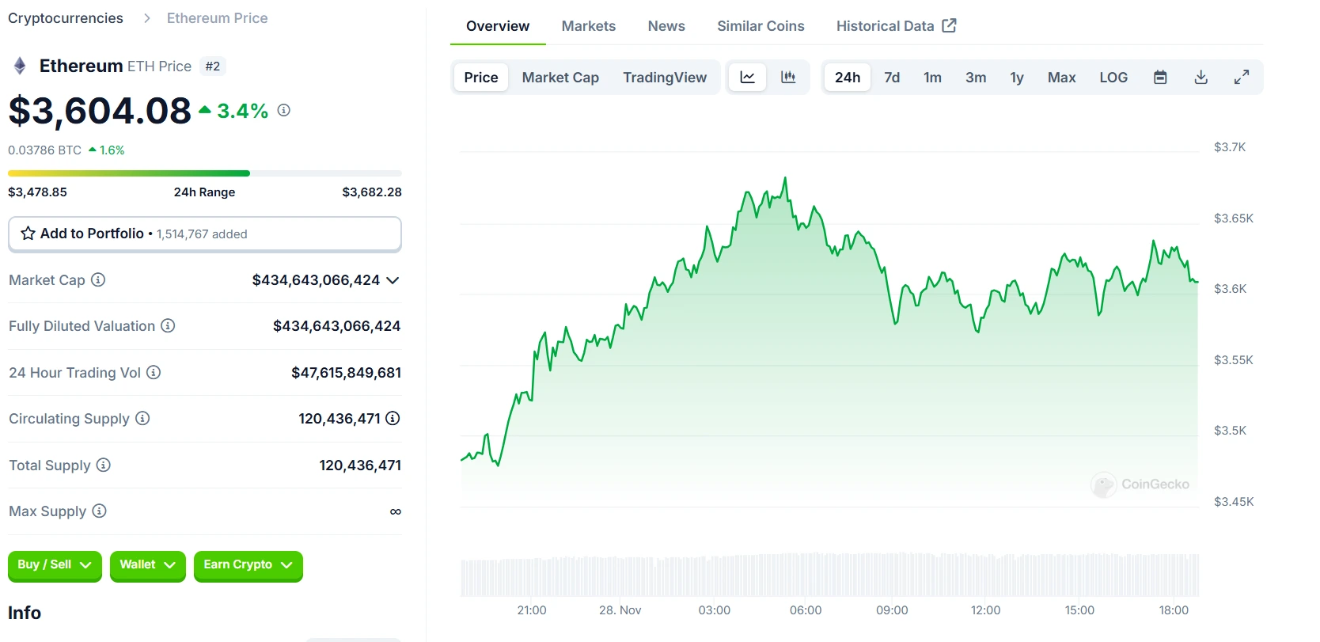Switch to line chart view icon
This screenshot has height=642, width=1320.
click(x=747, y=77)
